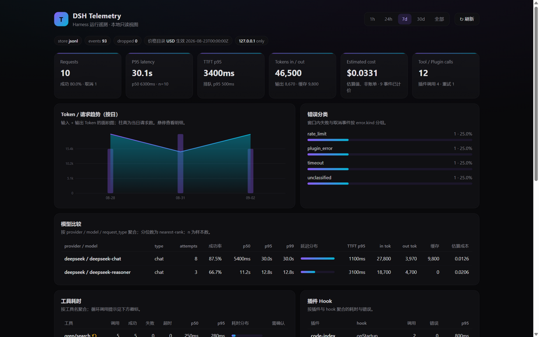
Task: Click the hook column header
Action: (362, 323)
